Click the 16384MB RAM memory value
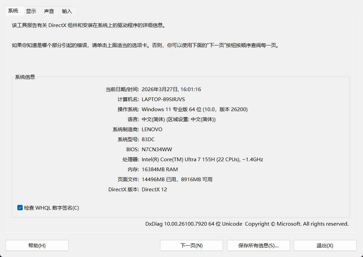This screenshot has height=257, width=363. click(160, 170)
